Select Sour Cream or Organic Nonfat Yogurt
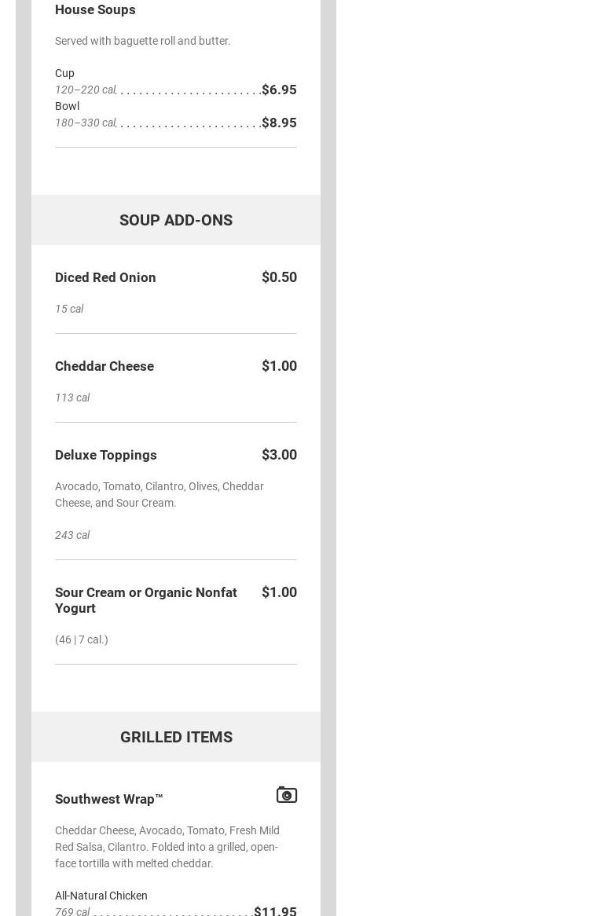The width and height of the screenshot is (605, 916). coord(146,600)
